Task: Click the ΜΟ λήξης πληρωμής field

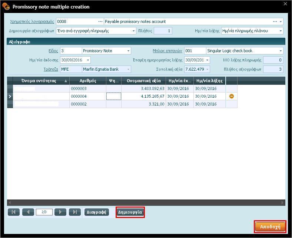Action: (273, 60)
